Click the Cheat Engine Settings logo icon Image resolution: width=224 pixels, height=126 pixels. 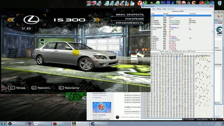219,30
